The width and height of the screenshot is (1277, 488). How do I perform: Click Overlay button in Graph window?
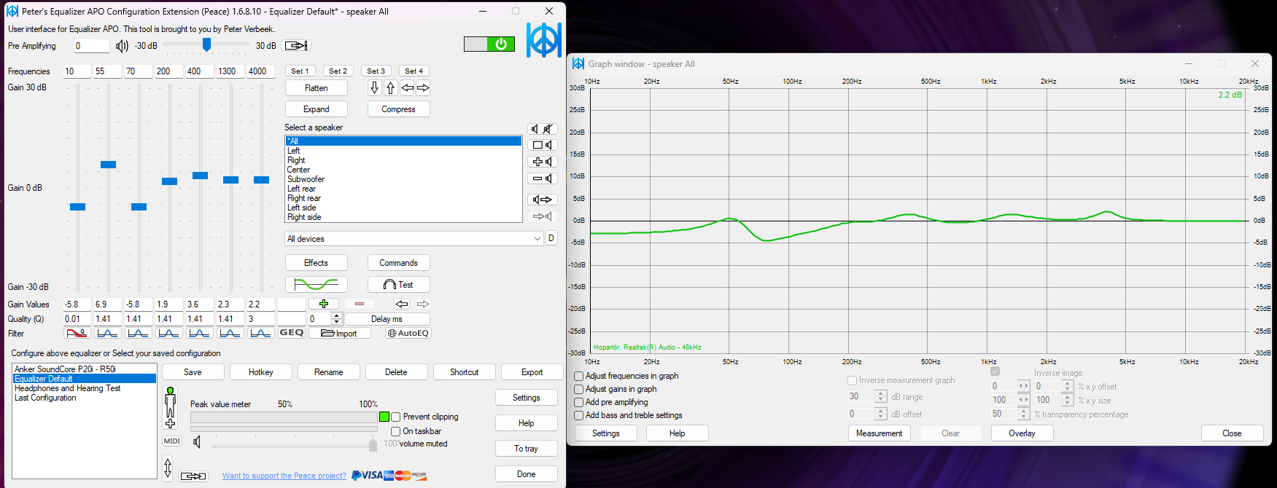[1022, 433]
